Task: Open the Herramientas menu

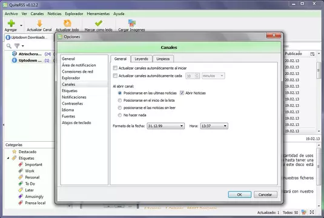Action: click(98, 14)
